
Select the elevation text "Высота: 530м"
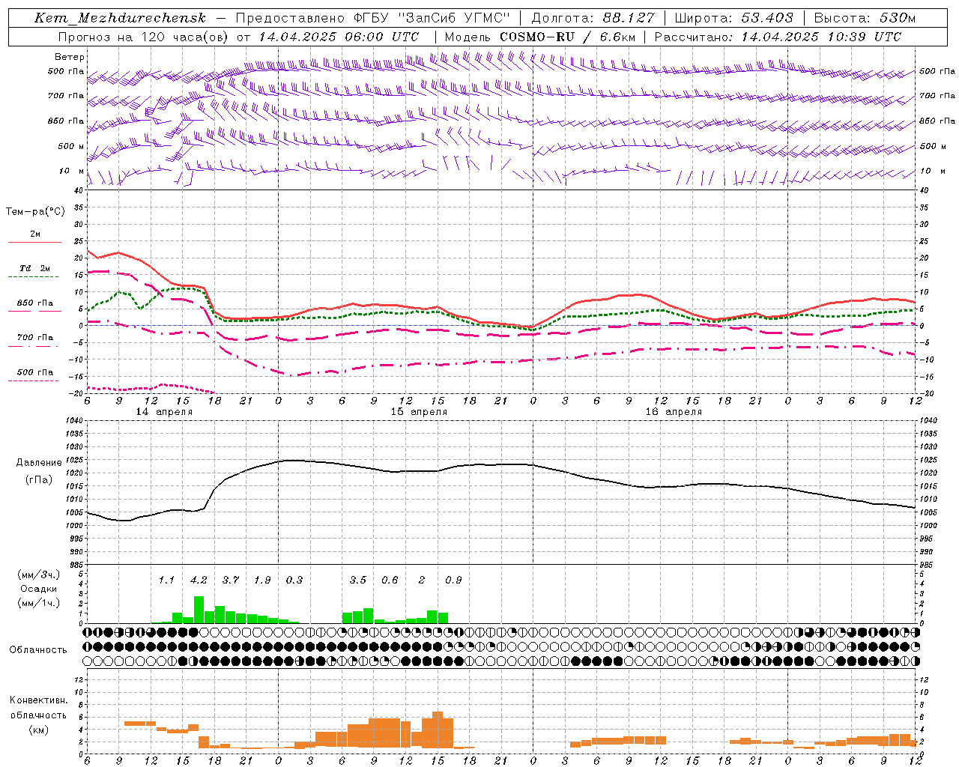pyautogui.click(x=865, y=18)
